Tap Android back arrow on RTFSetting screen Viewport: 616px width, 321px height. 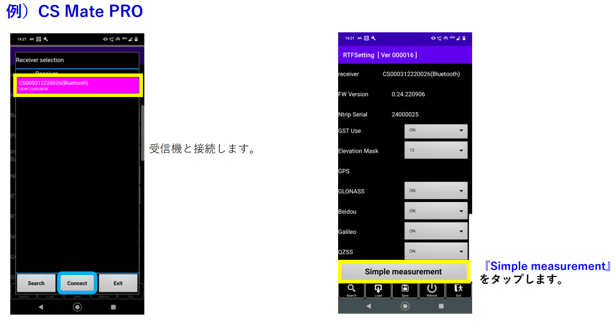coord(368,306)
